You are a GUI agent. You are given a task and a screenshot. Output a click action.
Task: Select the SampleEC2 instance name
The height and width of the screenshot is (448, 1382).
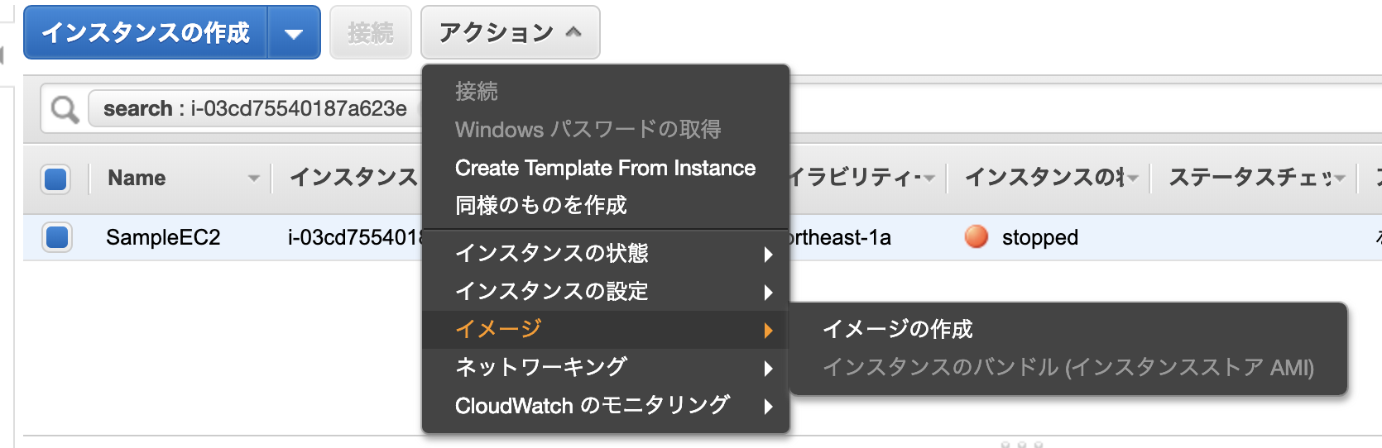coord(163,238)
